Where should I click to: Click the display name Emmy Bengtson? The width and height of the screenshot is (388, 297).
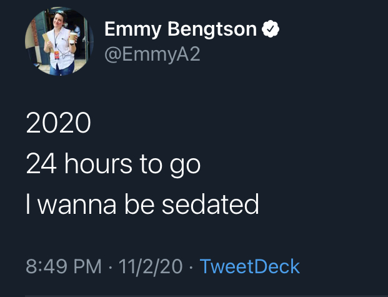point(181,29)
